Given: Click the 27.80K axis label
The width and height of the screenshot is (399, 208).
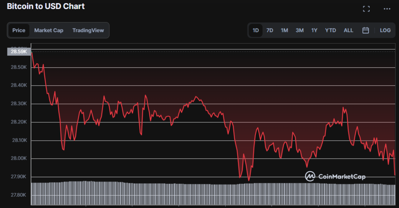Looking at the screenshot, I should coord(18,195).
